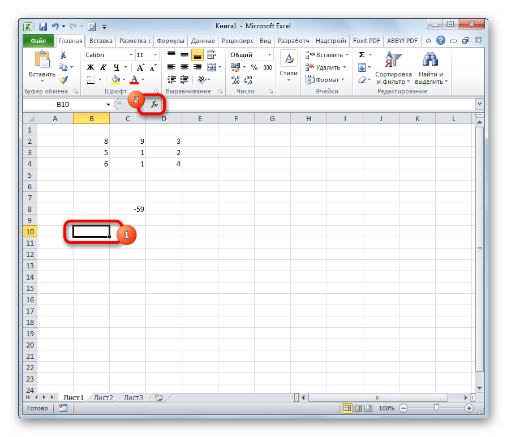The height and width of the screenshot is (437, 507).
Task: Click the insert new sheet tab icon
Action: pyautogui.click(x=158, y=397)
